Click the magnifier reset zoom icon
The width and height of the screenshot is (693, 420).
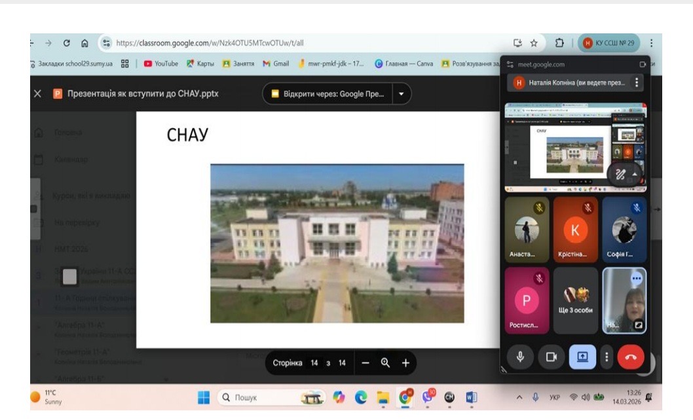(x=385, y=363)
